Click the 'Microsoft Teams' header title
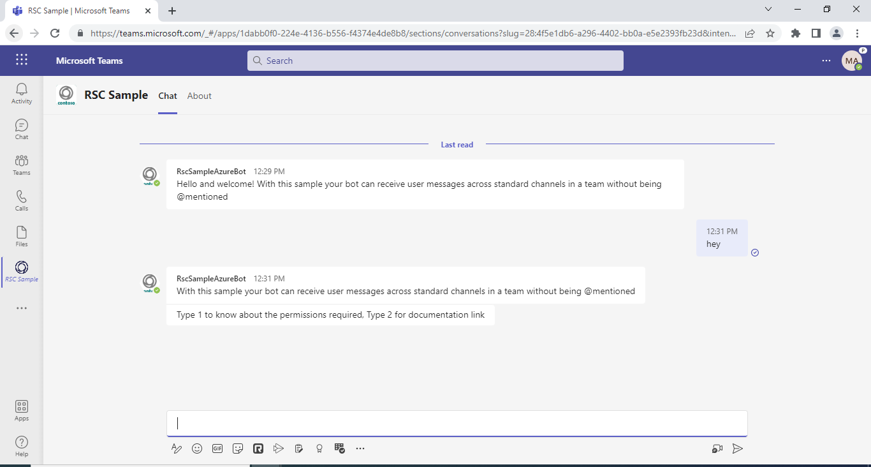The height and width of the screenshot is (467, 871). 89,61
